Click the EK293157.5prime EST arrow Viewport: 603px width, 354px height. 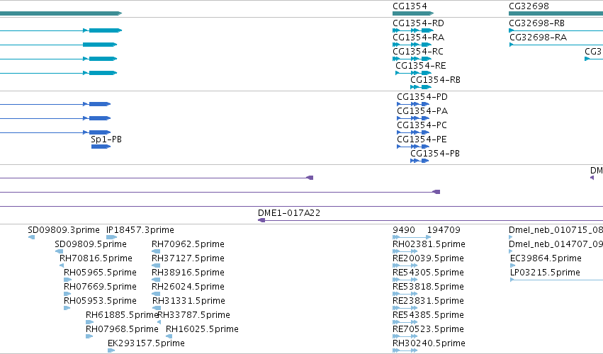point(111,350)
